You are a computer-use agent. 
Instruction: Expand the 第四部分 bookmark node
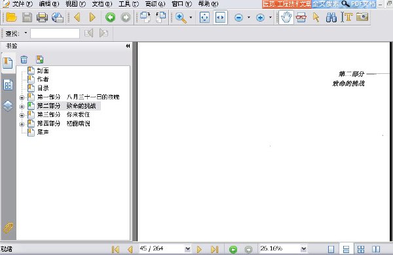tap(22, 124)
